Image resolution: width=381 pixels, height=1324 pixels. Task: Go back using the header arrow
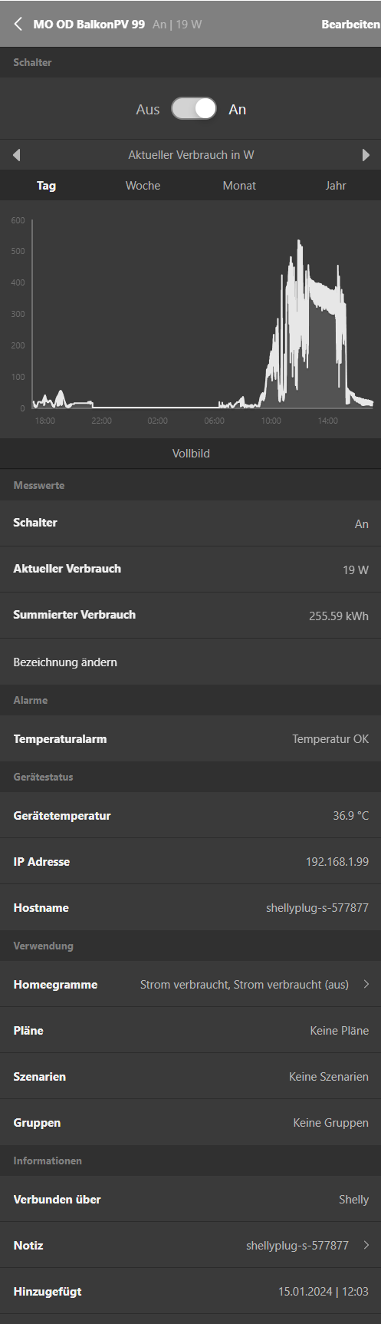point(18,25)
